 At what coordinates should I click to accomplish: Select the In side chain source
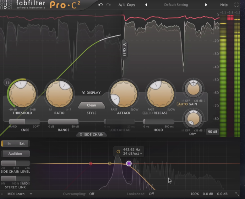pos(9,143)
